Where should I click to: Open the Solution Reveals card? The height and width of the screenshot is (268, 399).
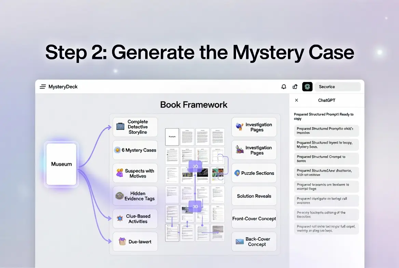tap(254, 196)
